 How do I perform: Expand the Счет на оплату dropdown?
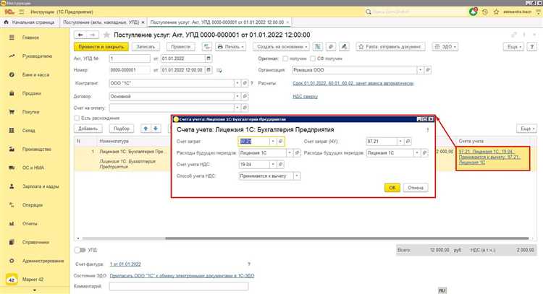point(237,108)
